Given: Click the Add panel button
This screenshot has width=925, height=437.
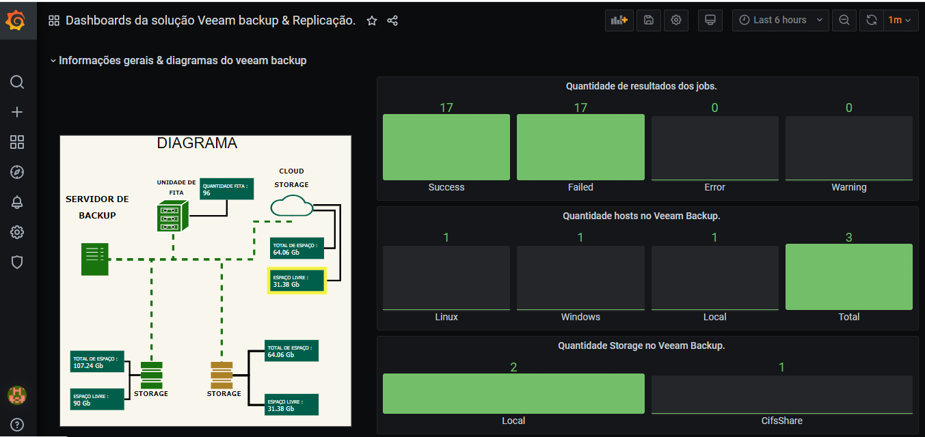Looking at the screenshot, I should [x=619, y=20].
